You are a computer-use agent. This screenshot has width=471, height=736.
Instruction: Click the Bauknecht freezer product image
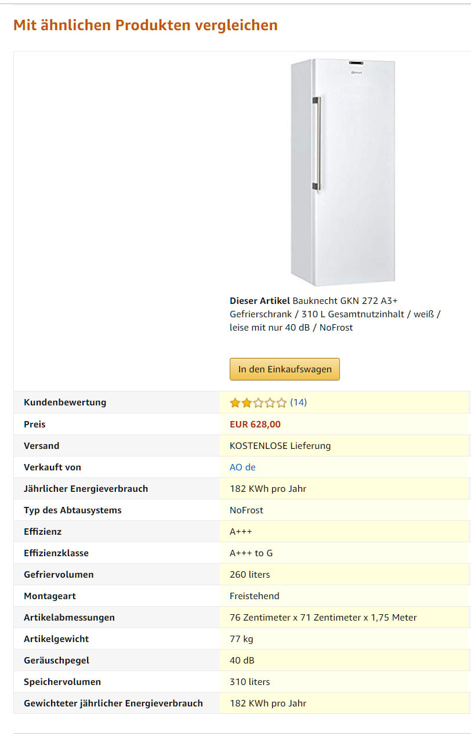(x=343, y=172)
